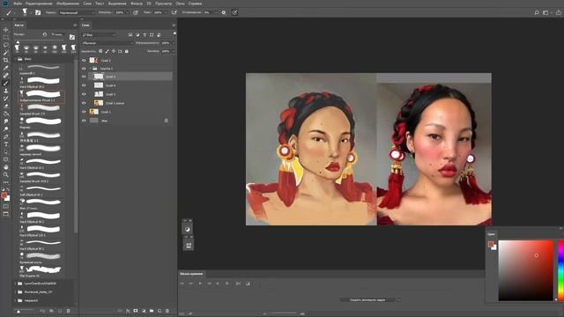
Task: Open smoothing options gear icon
Action: (224, 12)
